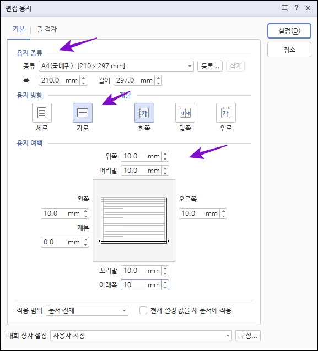Increase 위쪽 margin with up stepper
The height and width of the screenshot is (351, 318).
(x=165, y=154)
